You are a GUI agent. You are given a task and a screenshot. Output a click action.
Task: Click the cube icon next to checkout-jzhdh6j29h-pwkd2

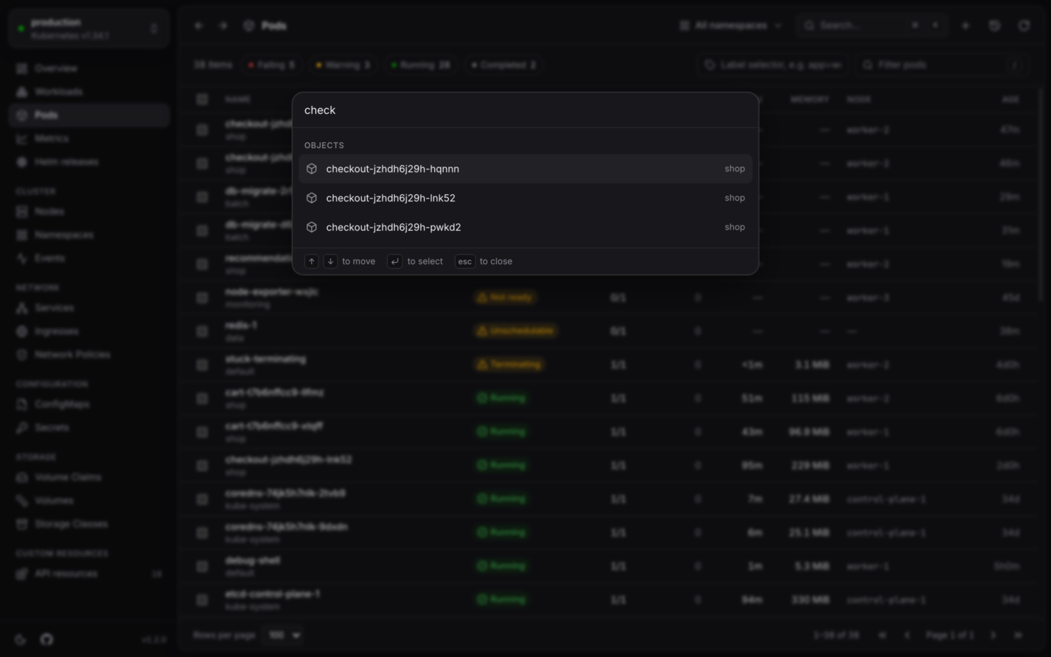tap(312, 227)
